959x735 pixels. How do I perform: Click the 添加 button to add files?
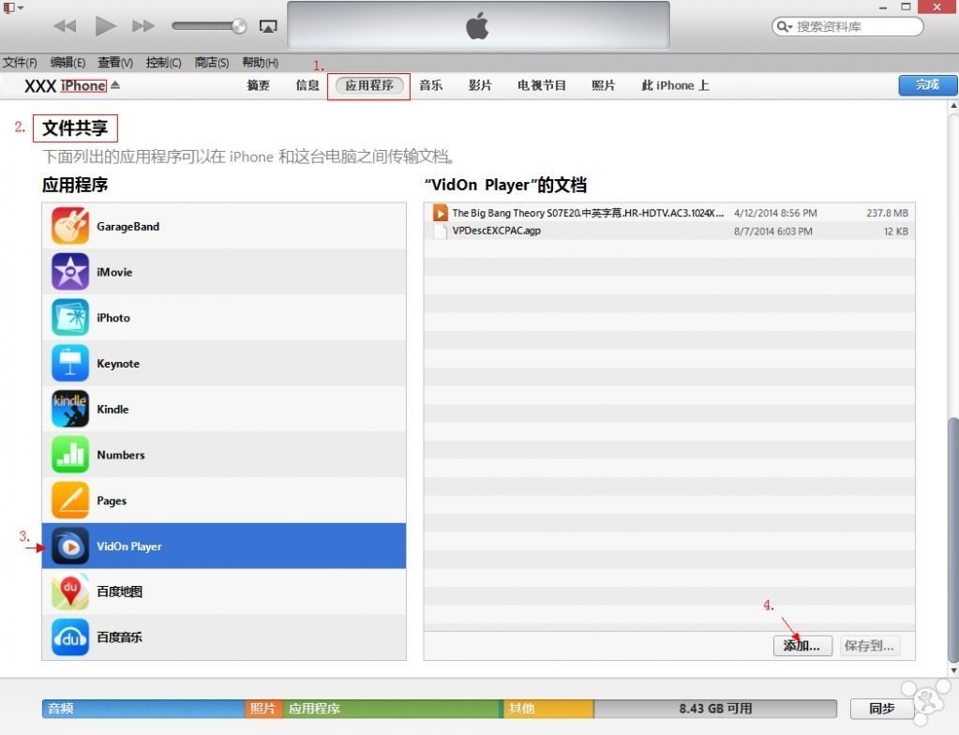pyautogui.click(x=802, y=646)
